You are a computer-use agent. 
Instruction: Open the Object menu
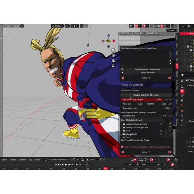[16, 26]
